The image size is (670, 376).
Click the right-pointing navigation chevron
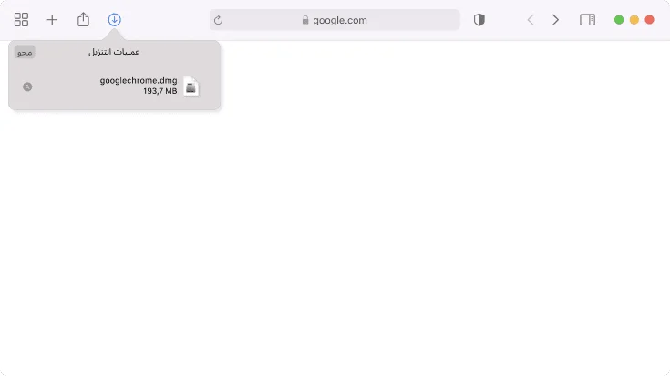[555, 20]
